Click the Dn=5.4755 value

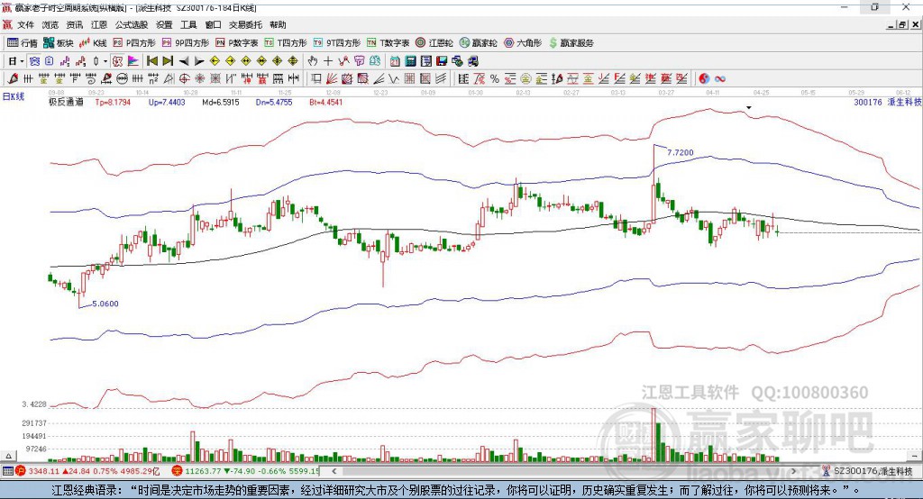click(x=274, y=102)
